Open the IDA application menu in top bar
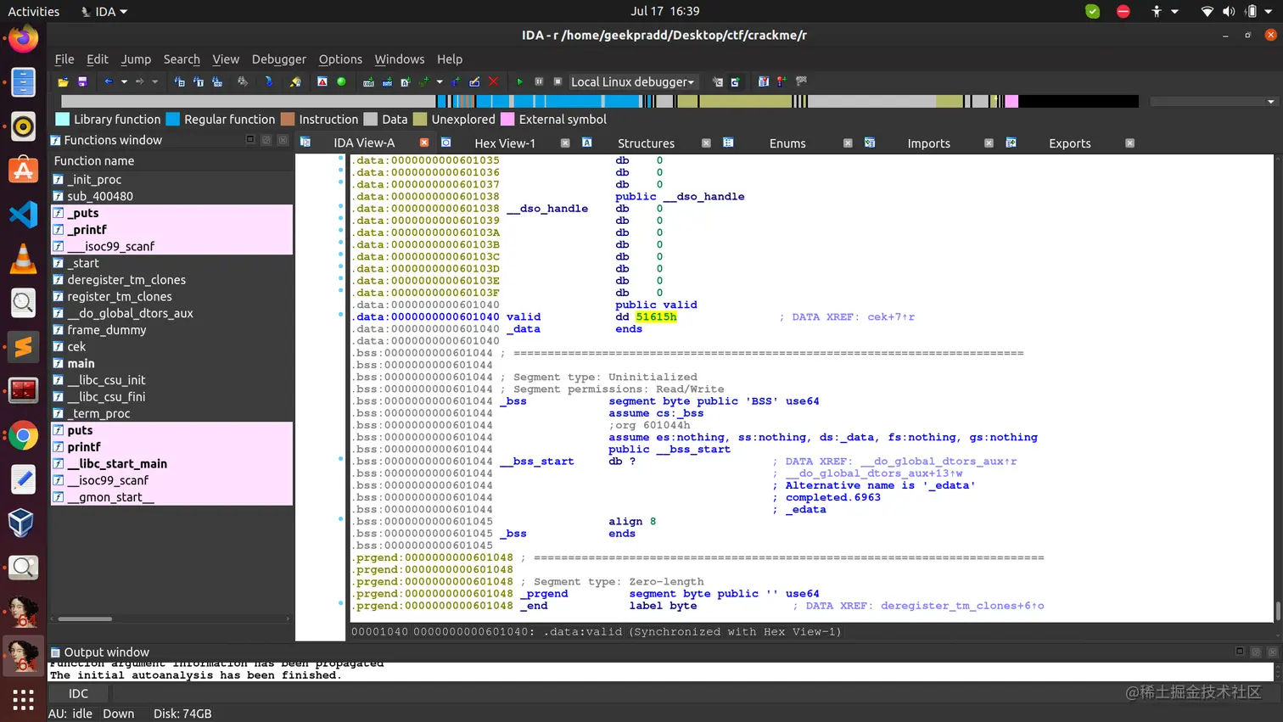The height and width of the screenshot is (722, 1283). [104, 12]
